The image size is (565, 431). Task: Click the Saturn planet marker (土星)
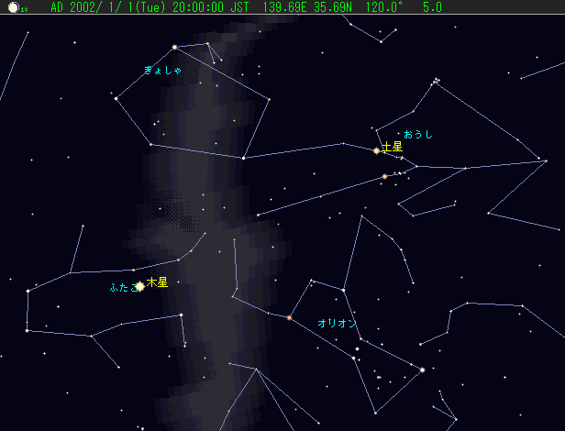click(376, 150)
